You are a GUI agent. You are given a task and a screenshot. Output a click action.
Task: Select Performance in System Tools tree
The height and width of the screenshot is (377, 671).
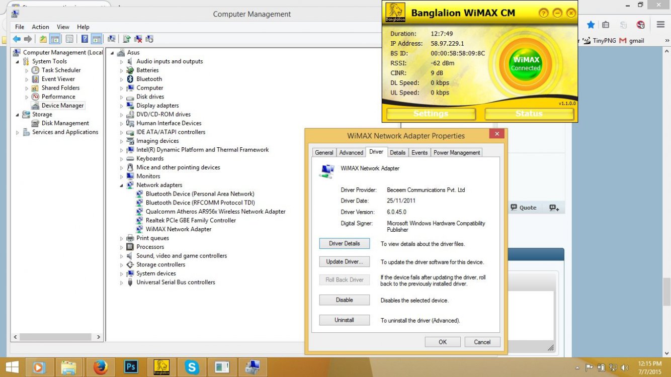coord(58,97)
